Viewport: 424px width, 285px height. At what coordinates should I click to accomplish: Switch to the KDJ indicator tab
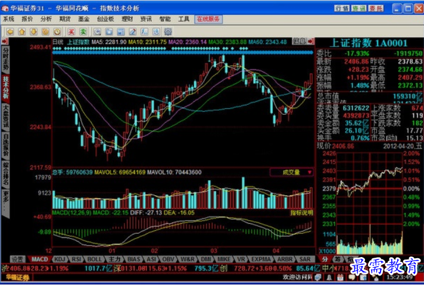point(60,259)
